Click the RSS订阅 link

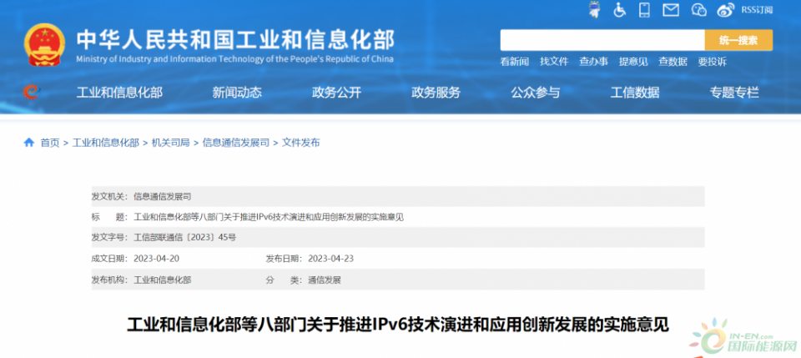[x=758, y=11]
